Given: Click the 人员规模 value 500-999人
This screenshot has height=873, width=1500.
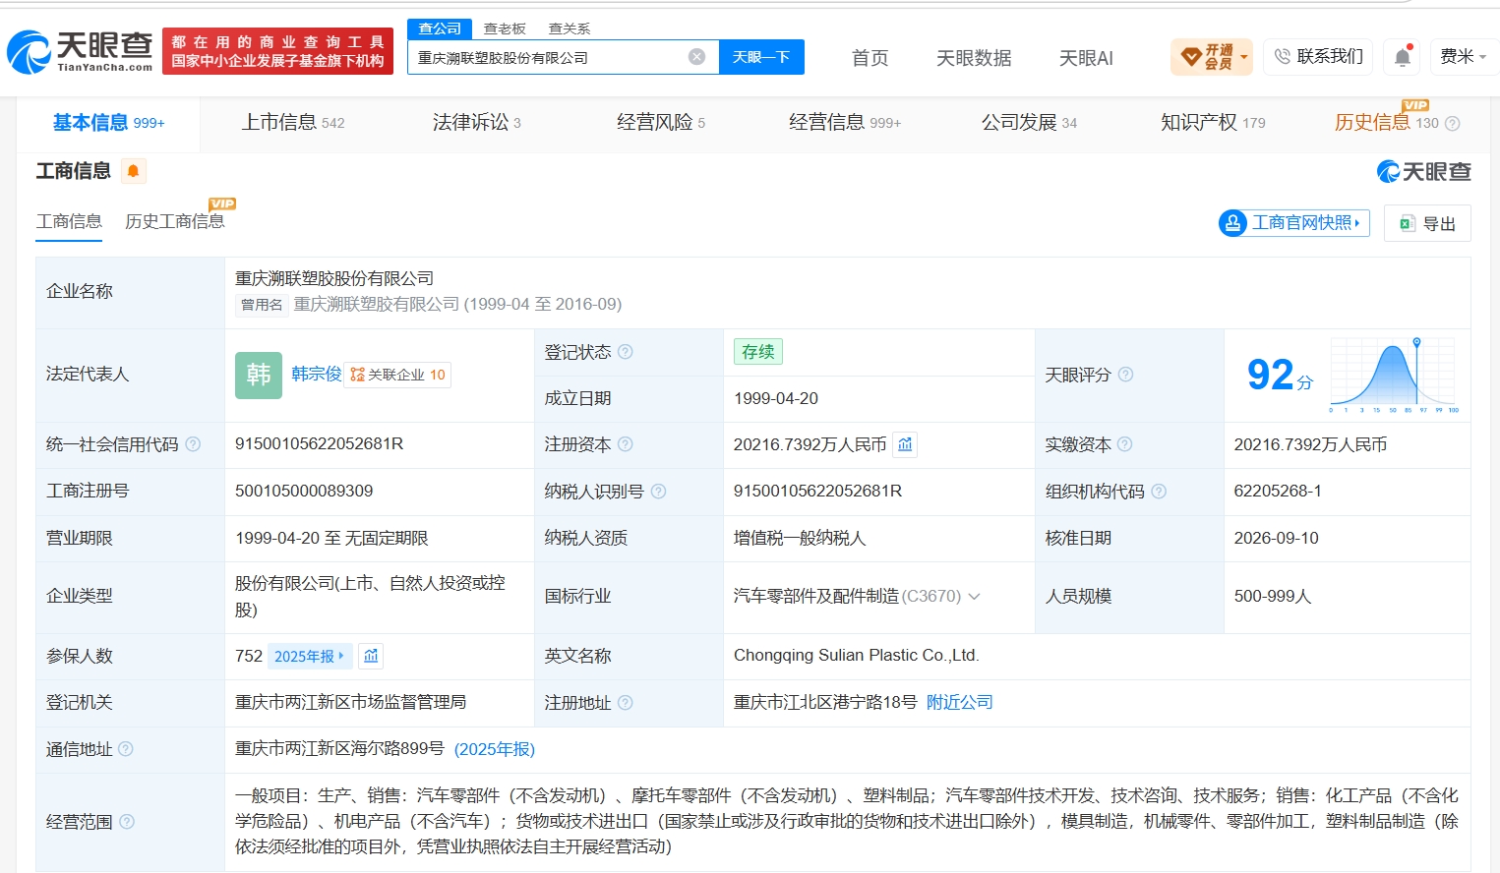Looking at the screenshot, I should (x=1273, y=596).
